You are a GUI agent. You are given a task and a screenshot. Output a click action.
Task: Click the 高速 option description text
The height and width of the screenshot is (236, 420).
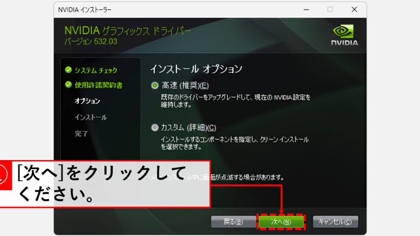235,101
